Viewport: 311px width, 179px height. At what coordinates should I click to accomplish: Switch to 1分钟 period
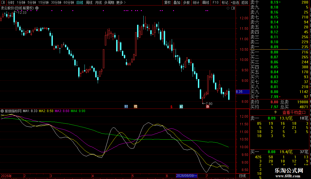click(x=21, y=2)
